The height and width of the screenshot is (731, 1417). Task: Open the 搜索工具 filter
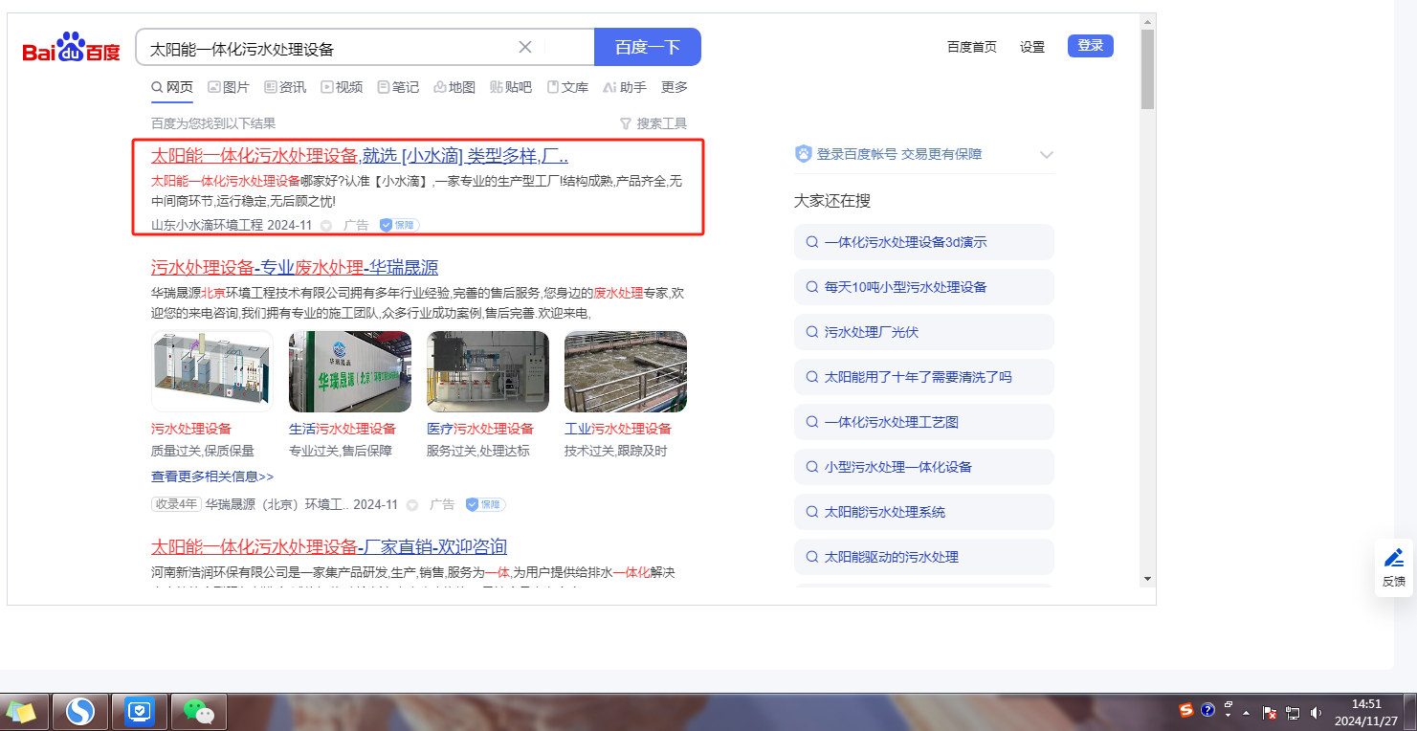(653, 123)
